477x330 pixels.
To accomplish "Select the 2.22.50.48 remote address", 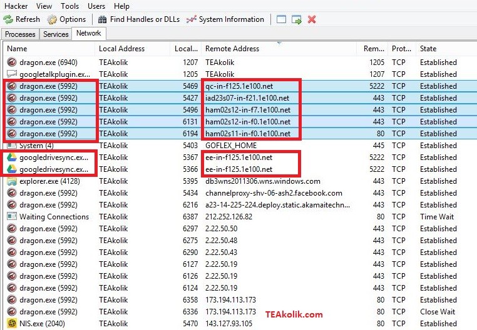I will click(221, 241).
